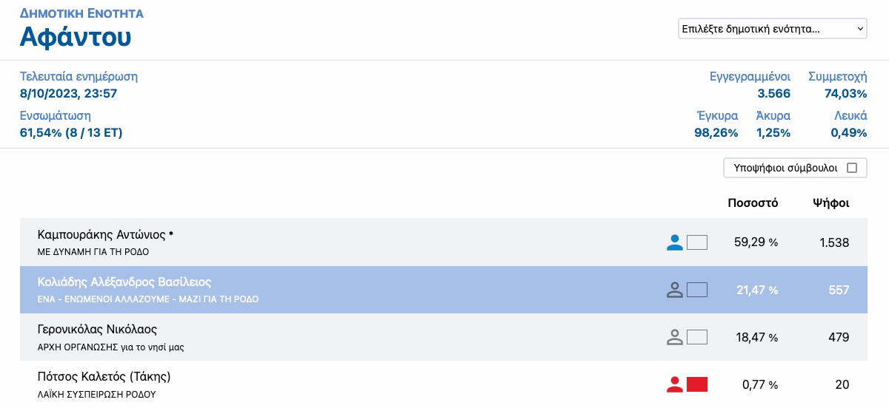Viewport: 889px width, 408px height.
Task: Click the empty party color box for Καμπουράκης
Action: [x=697, y=242]
